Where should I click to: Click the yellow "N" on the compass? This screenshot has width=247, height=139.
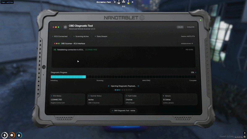click(128, 3)
